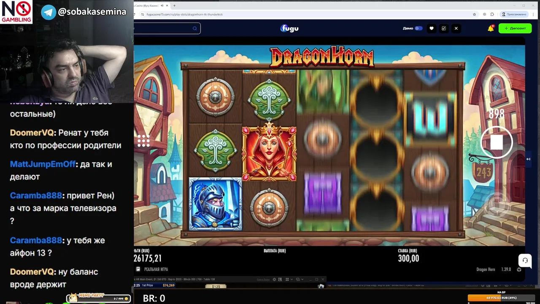540x304 pixels.
Task: Click the MattJumpEmOff chat username
Action: (x=43, y=164)
